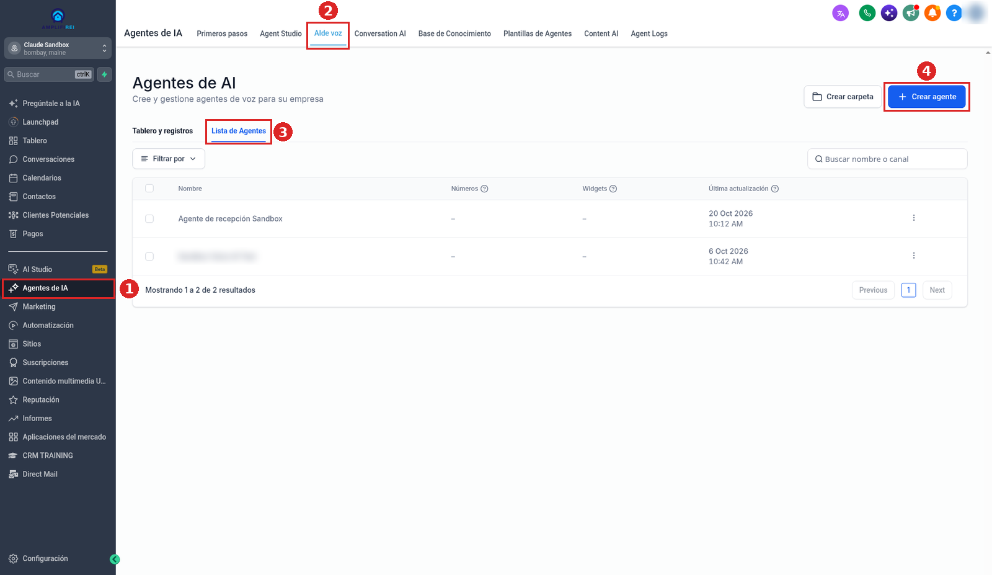Open the Claude Sandbox account switcher
This screenshot has height=575, width=992.
click(x=58, y=48)
